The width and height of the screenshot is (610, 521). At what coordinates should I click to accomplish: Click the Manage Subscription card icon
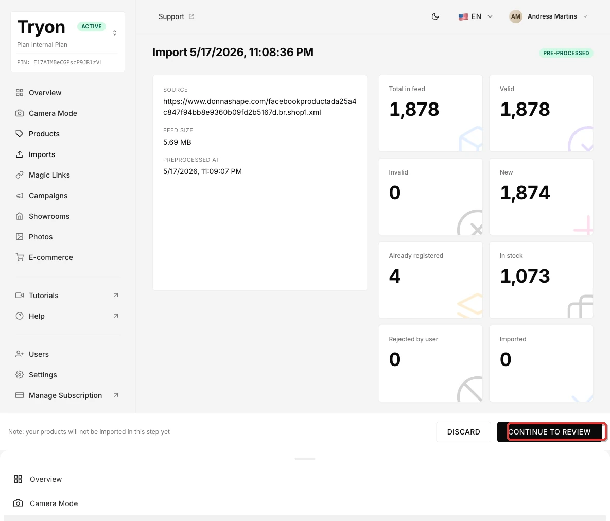20,395
